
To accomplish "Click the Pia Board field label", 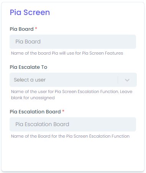I will click(x=21, y=29).
